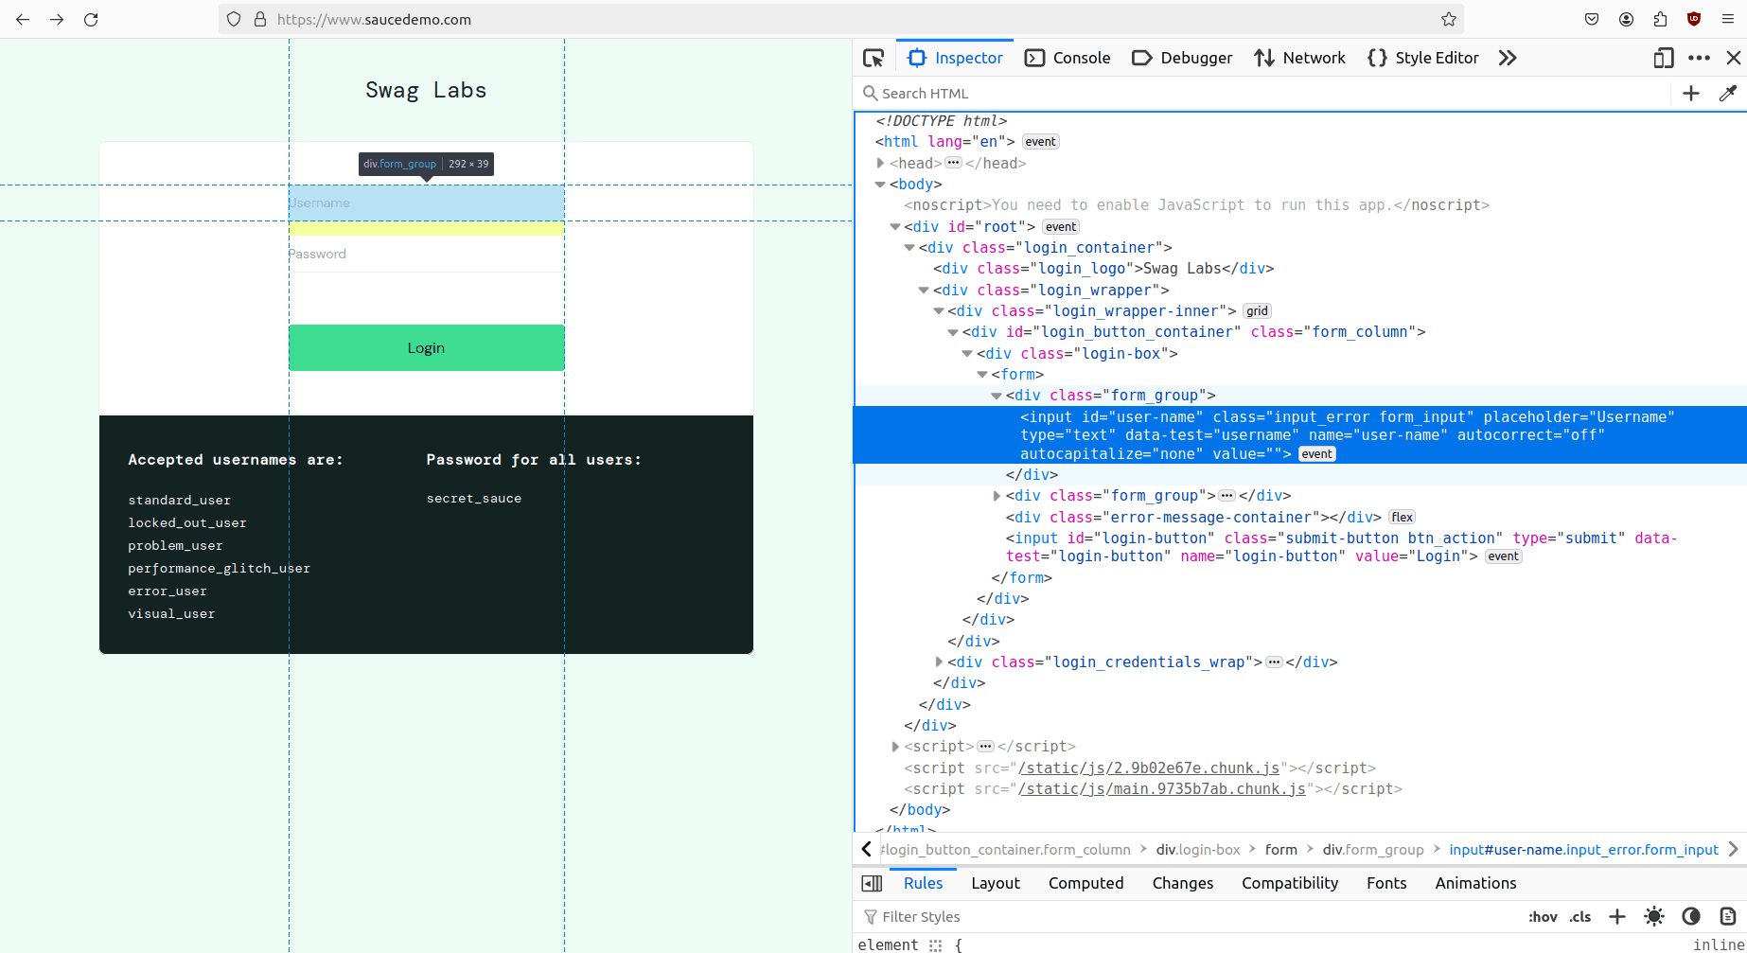1747x953 pixels.
Task: Grab a color with the eyedropper tool
Action: click(x=1728, y=93)
